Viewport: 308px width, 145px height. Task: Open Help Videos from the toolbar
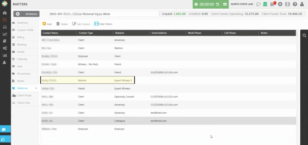pyautogui.click(x=103, y=24)
